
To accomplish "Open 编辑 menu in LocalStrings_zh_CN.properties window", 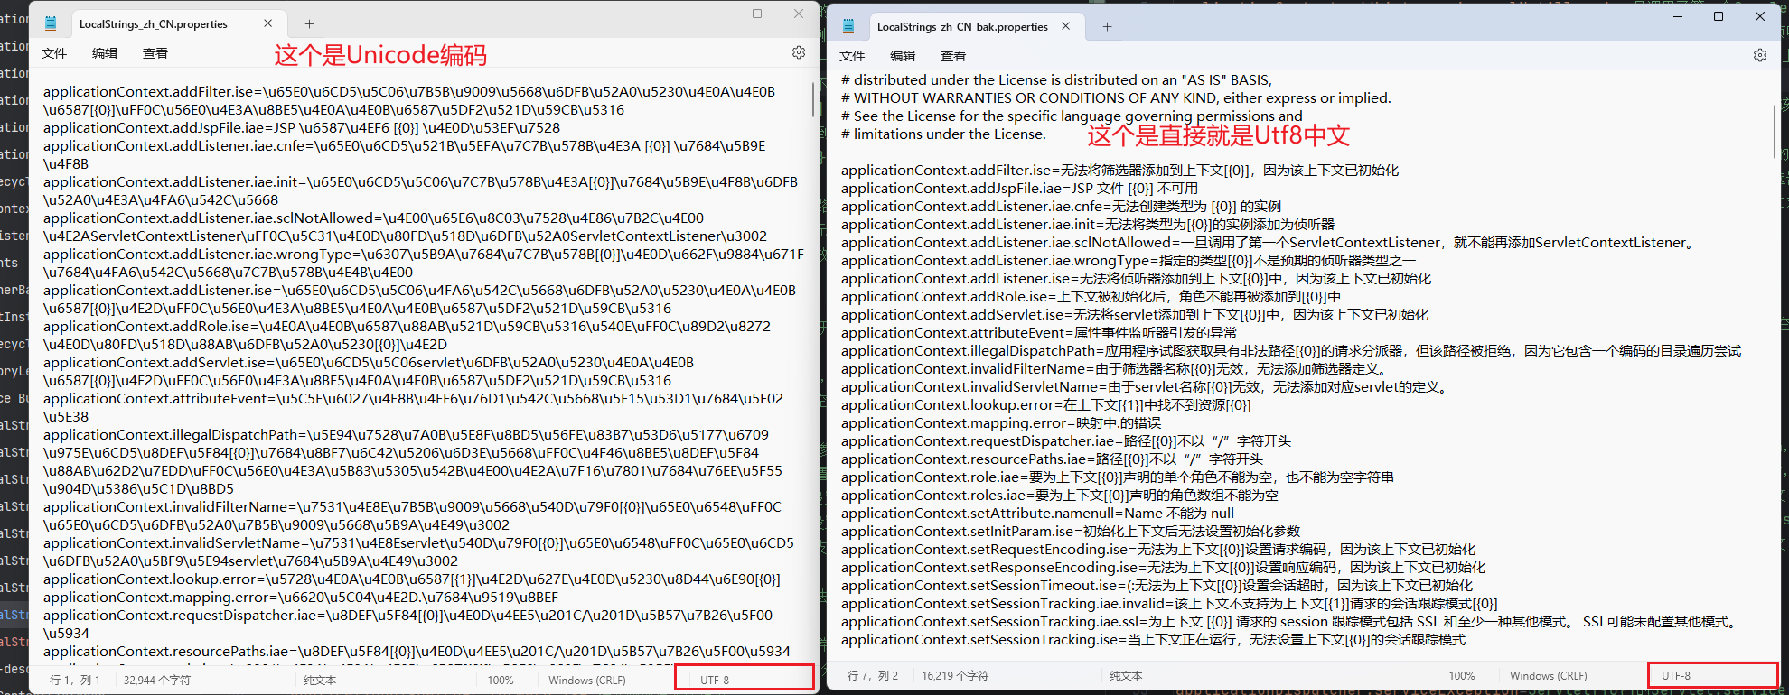I will tap(105, 53).
